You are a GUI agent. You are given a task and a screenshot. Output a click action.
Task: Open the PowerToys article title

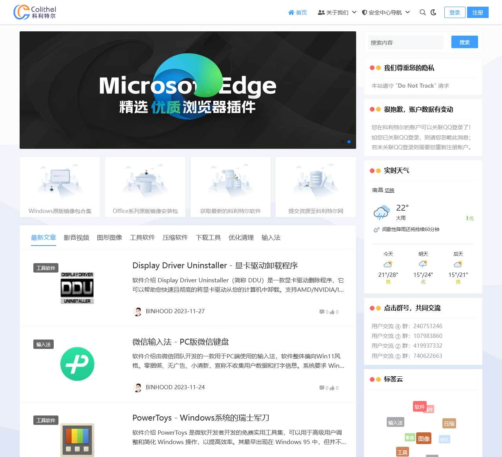(201, 418)
